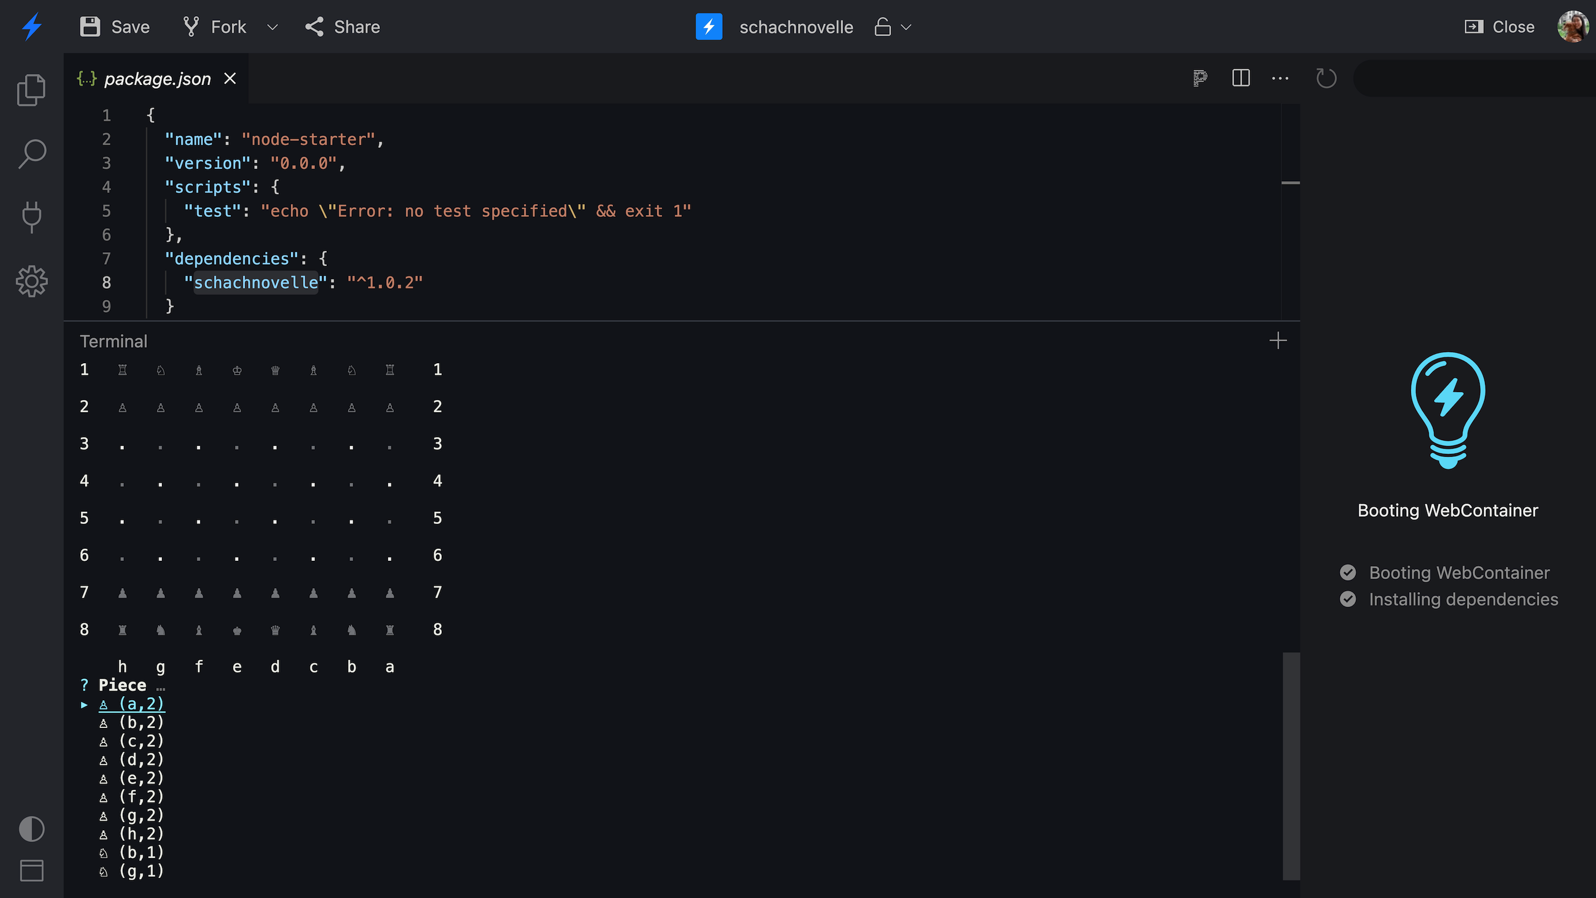Open the Search sidebar icon
The width and height of the screenshot is (1596, 898).
pyautogui.click(x=32, y=154)
